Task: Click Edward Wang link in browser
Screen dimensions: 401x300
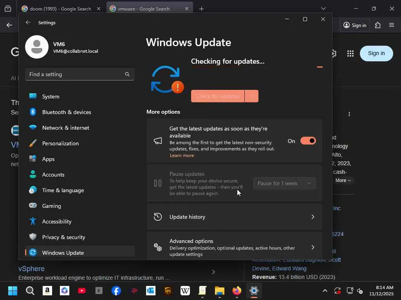Action: tap(289, 268)
